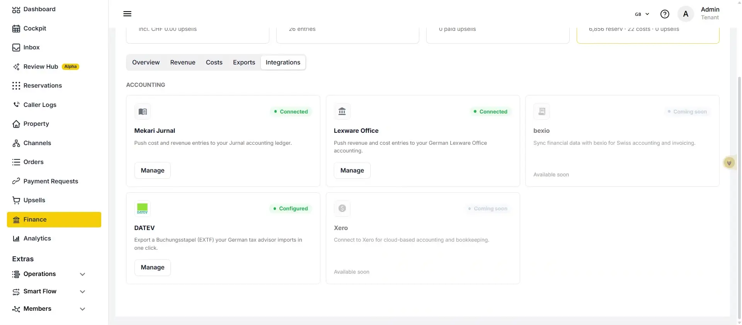Click the Property house icon

[x=16, y=124]
